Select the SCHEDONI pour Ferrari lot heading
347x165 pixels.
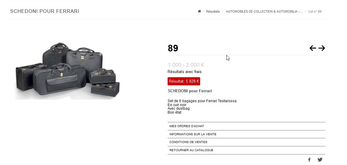[190, 91]
